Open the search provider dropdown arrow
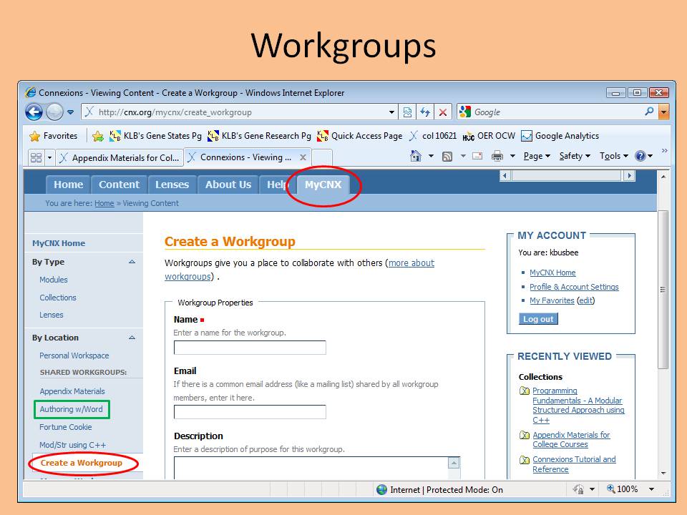Screen dimensions: 687x515 [664, 112]
